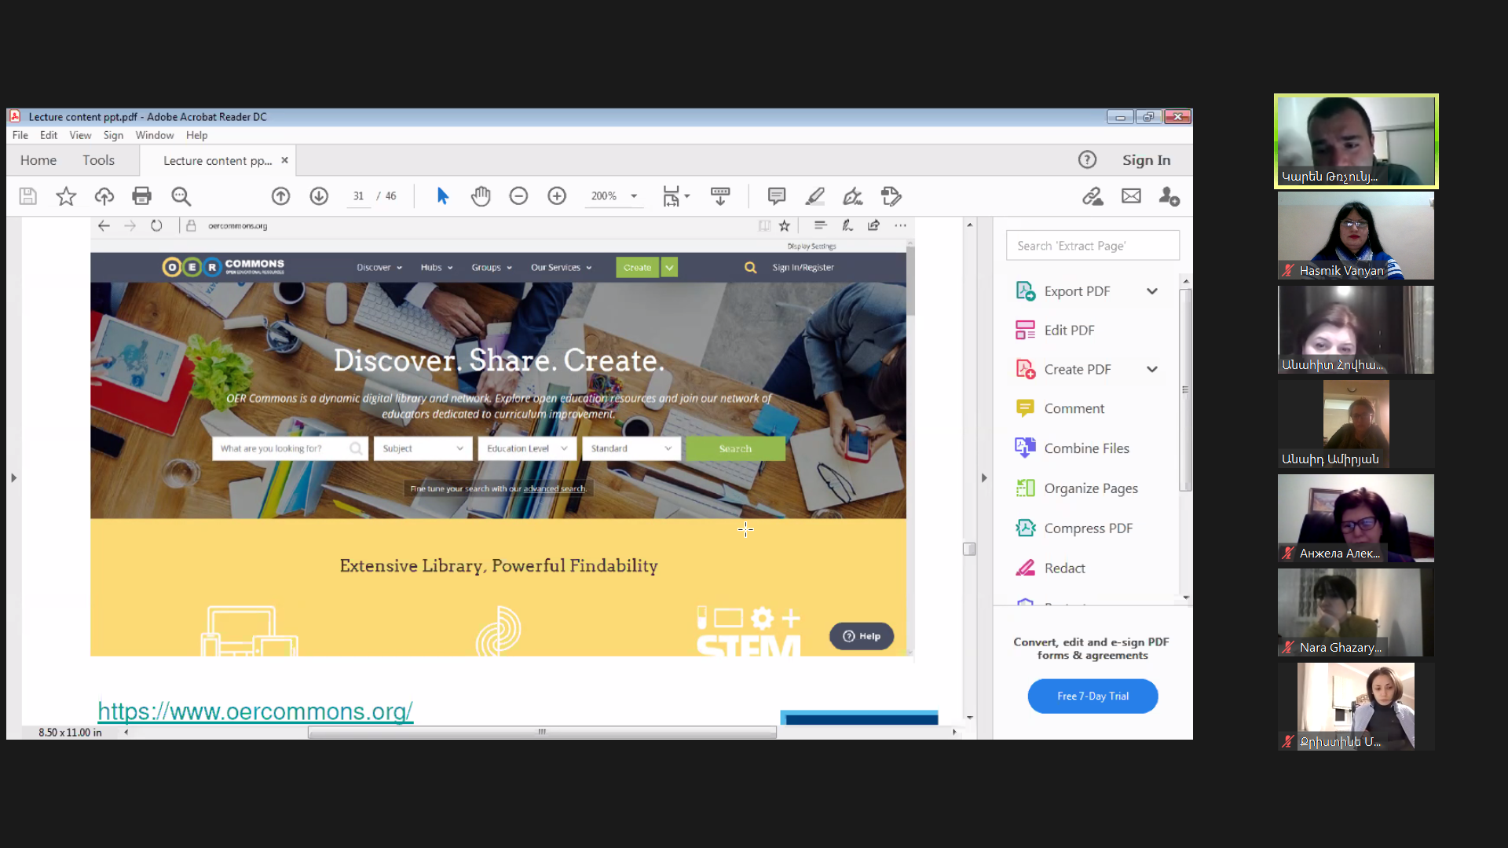Click the stamp tool icon

pyautogui.click(x=891, y=196)
